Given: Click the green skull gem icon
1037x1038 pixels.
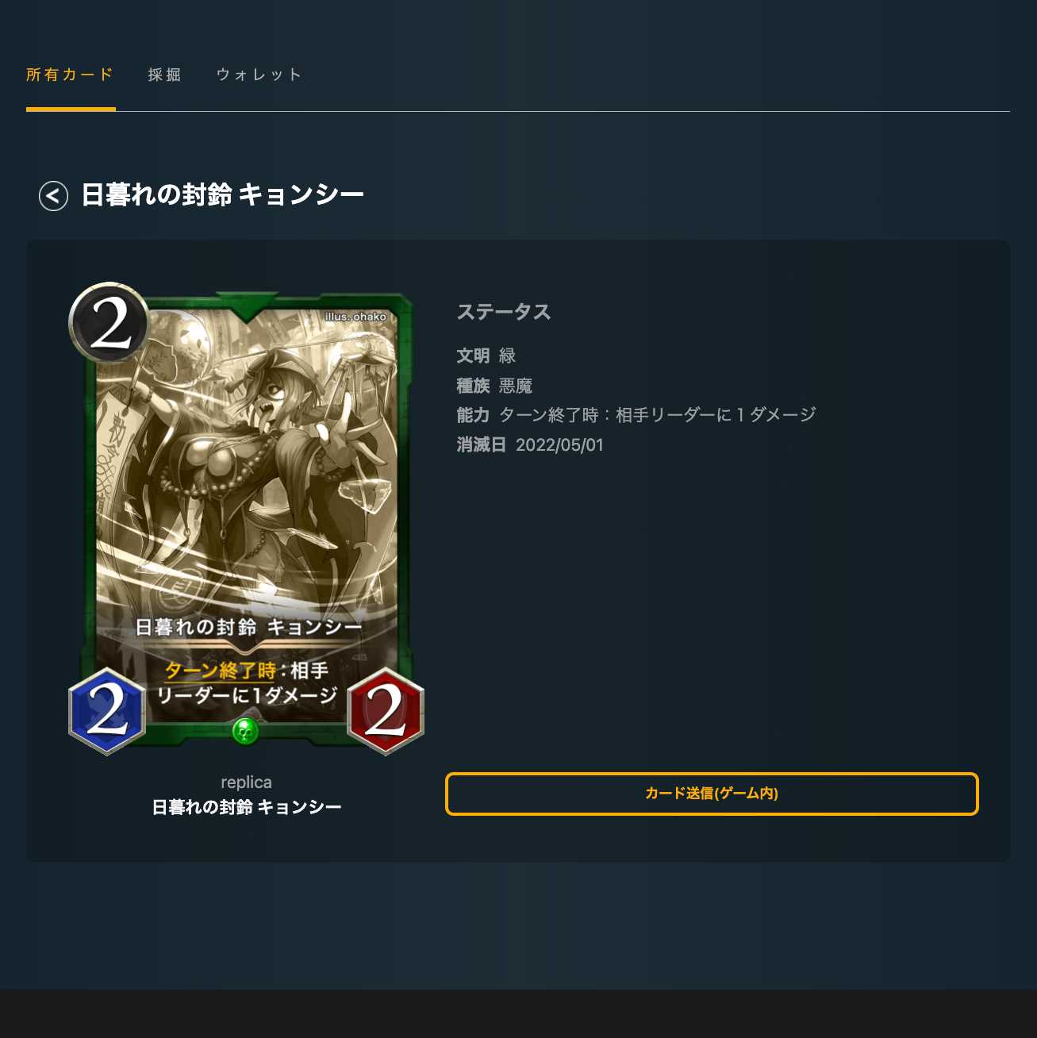Looking at the screenshot, I should point(246,731).
